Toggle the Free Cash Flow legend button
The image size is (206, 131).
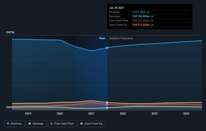(x=62, y=124)
